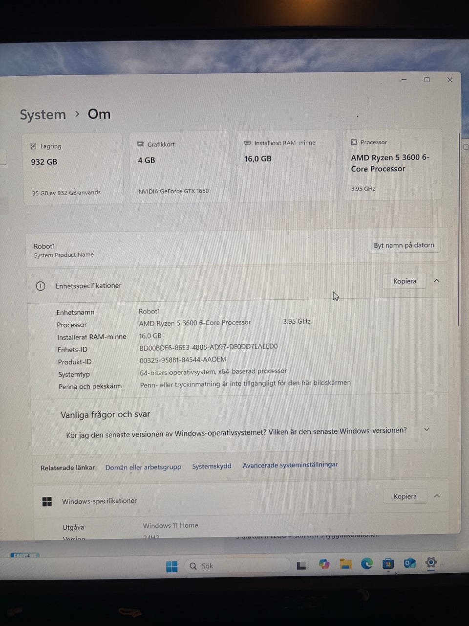Click the Grafikkort card icon
Image resolution: width=469 pixels, height=626 pixels.
pos(141,144)
